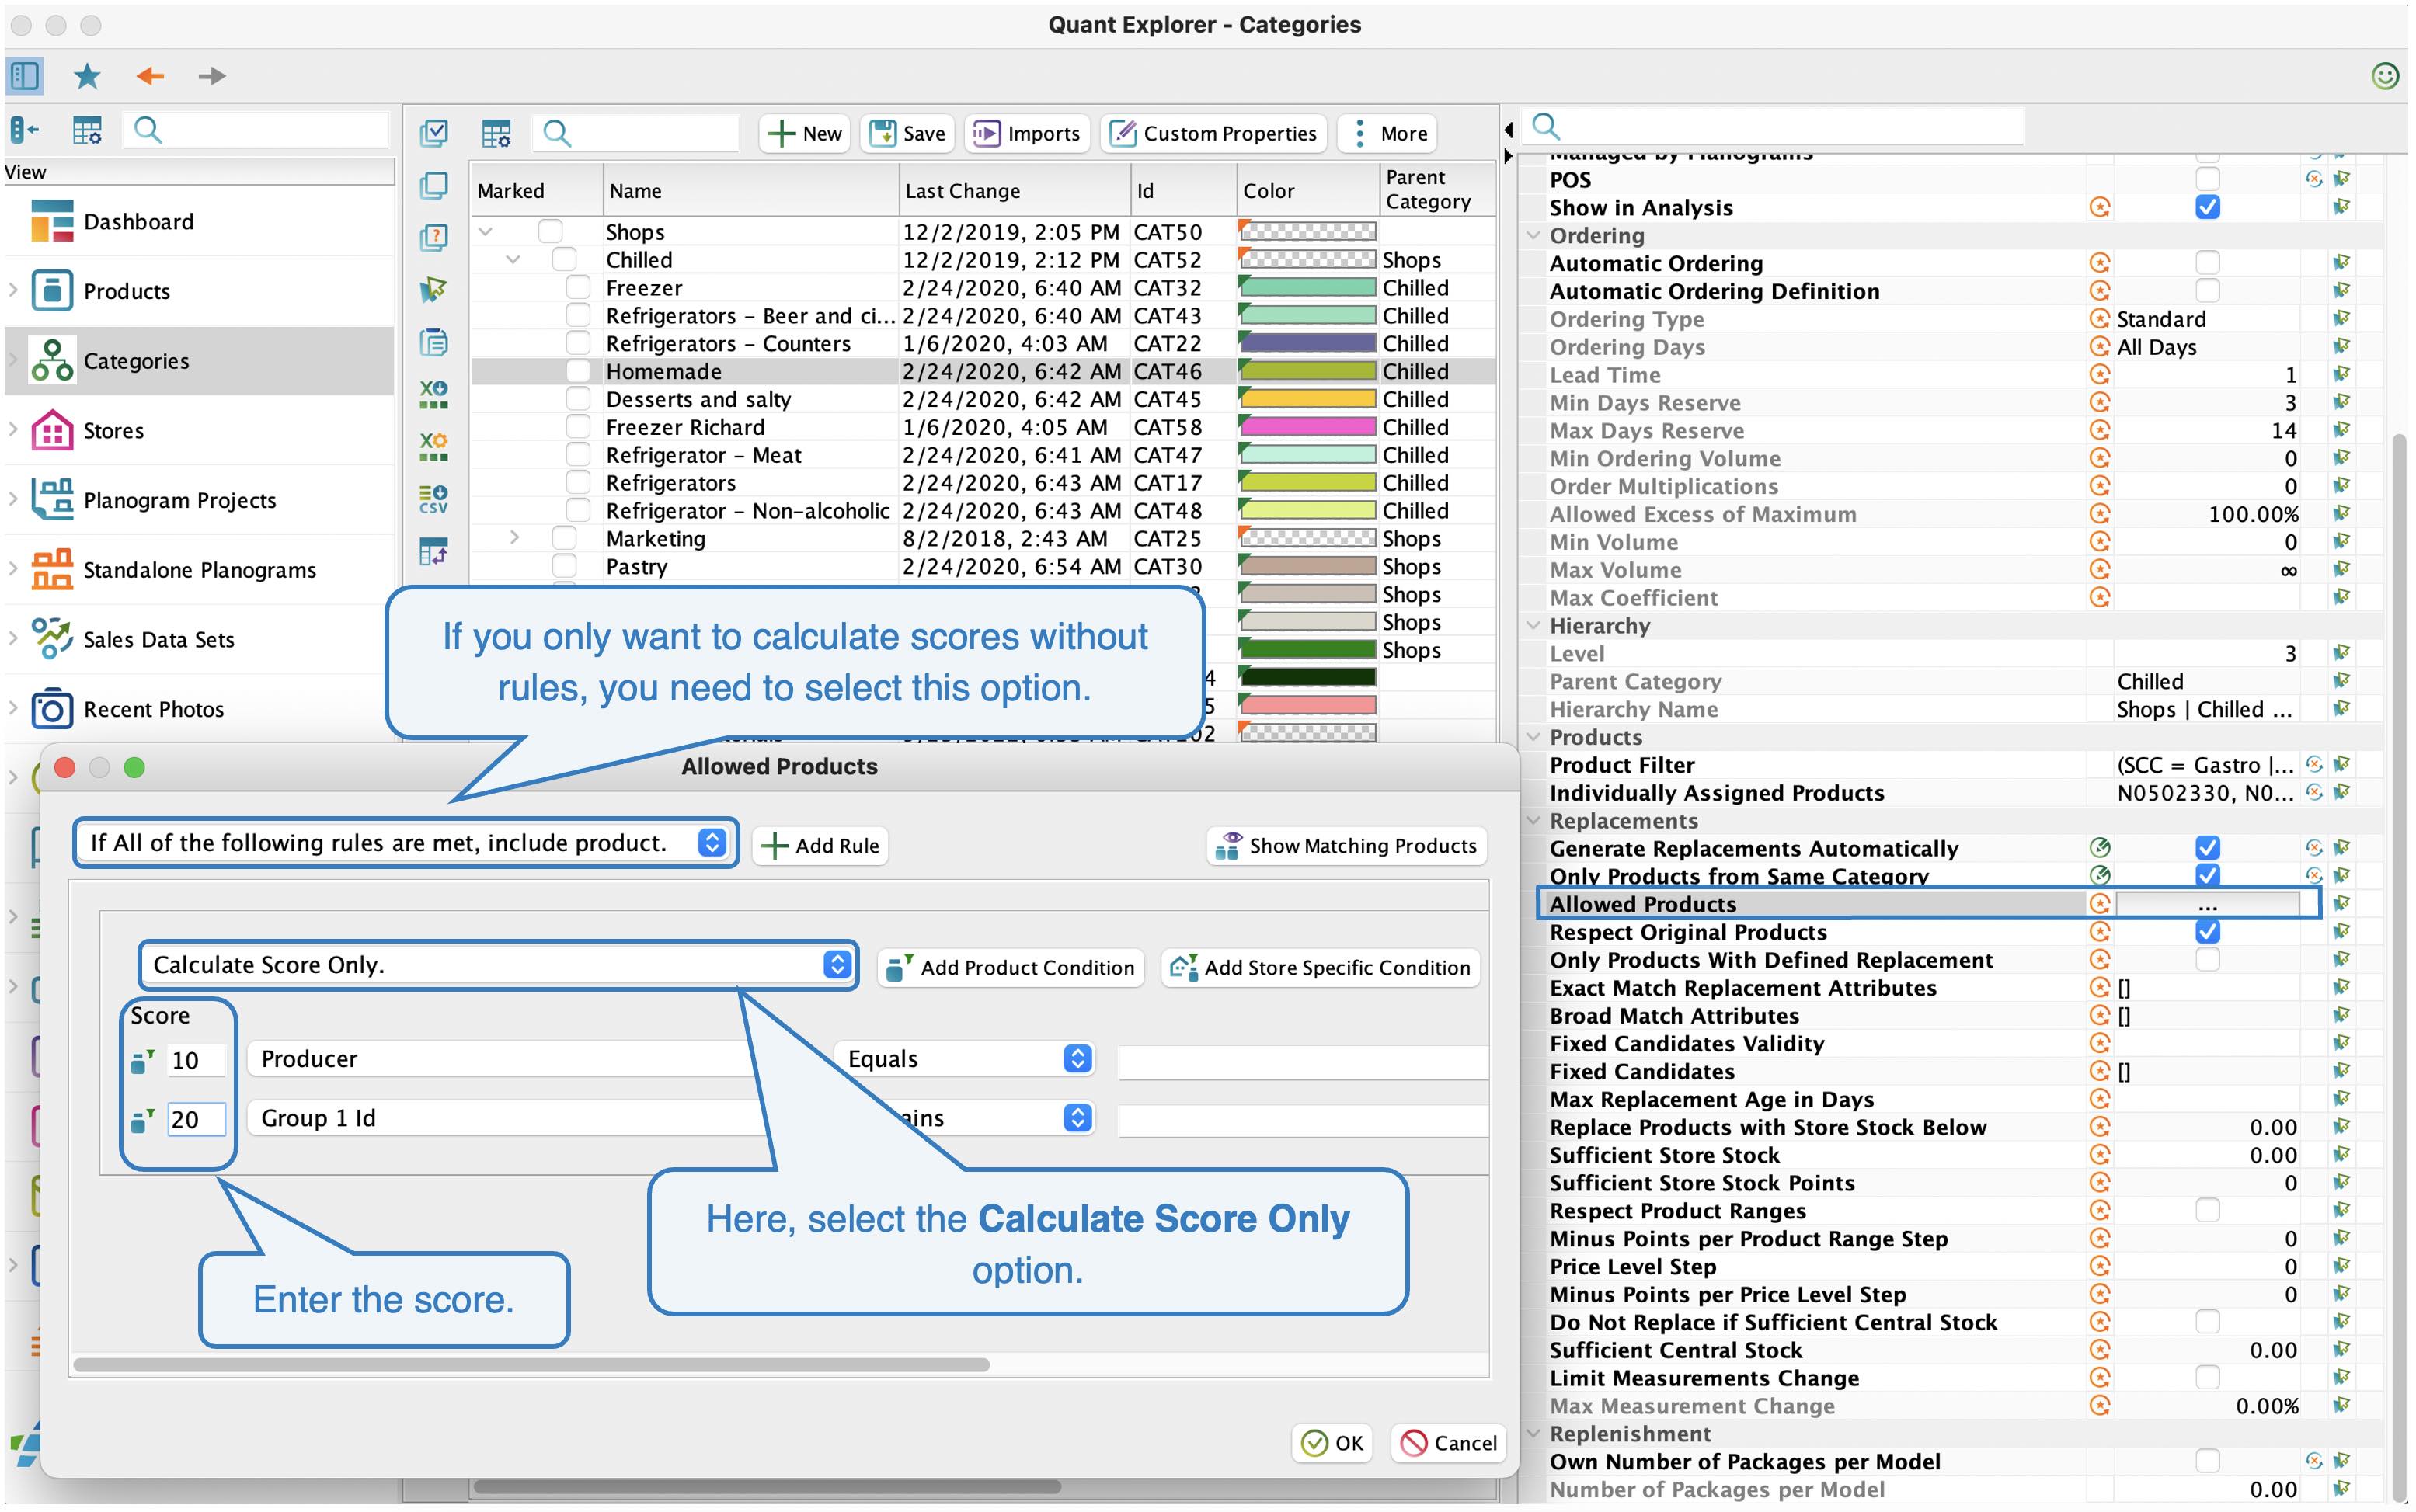
Task: Expand the Marketing tree row
Action: pos(513,538)
